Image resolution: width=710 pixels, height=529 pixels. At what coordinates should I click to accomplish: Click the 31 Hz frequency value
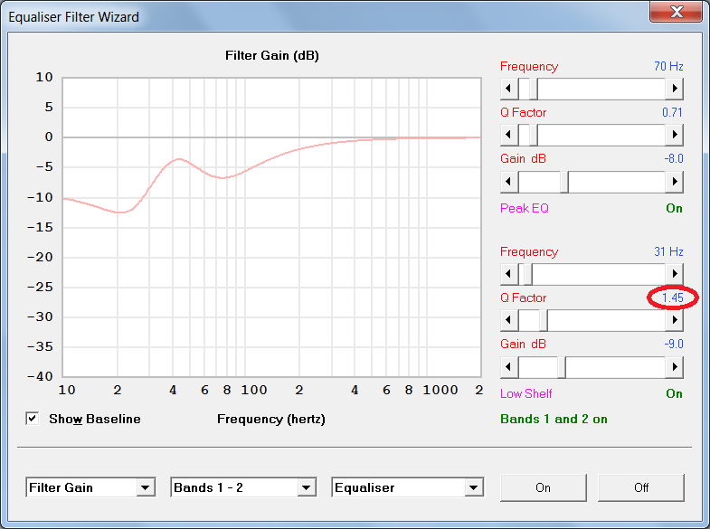(x=668, y=251)
